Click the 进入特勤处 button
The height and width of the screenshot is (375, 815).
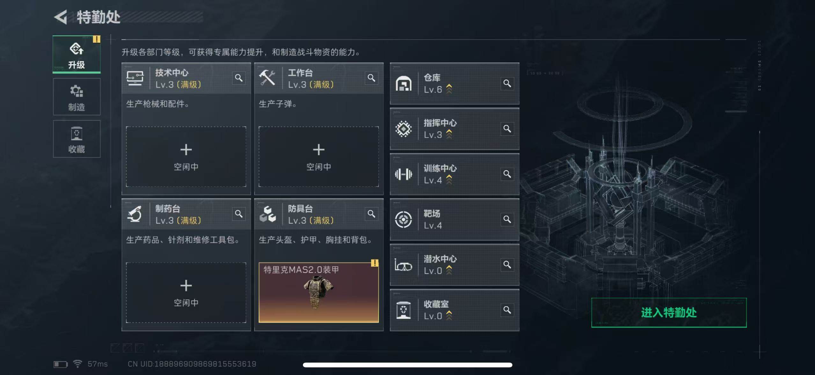click(669, 312)
